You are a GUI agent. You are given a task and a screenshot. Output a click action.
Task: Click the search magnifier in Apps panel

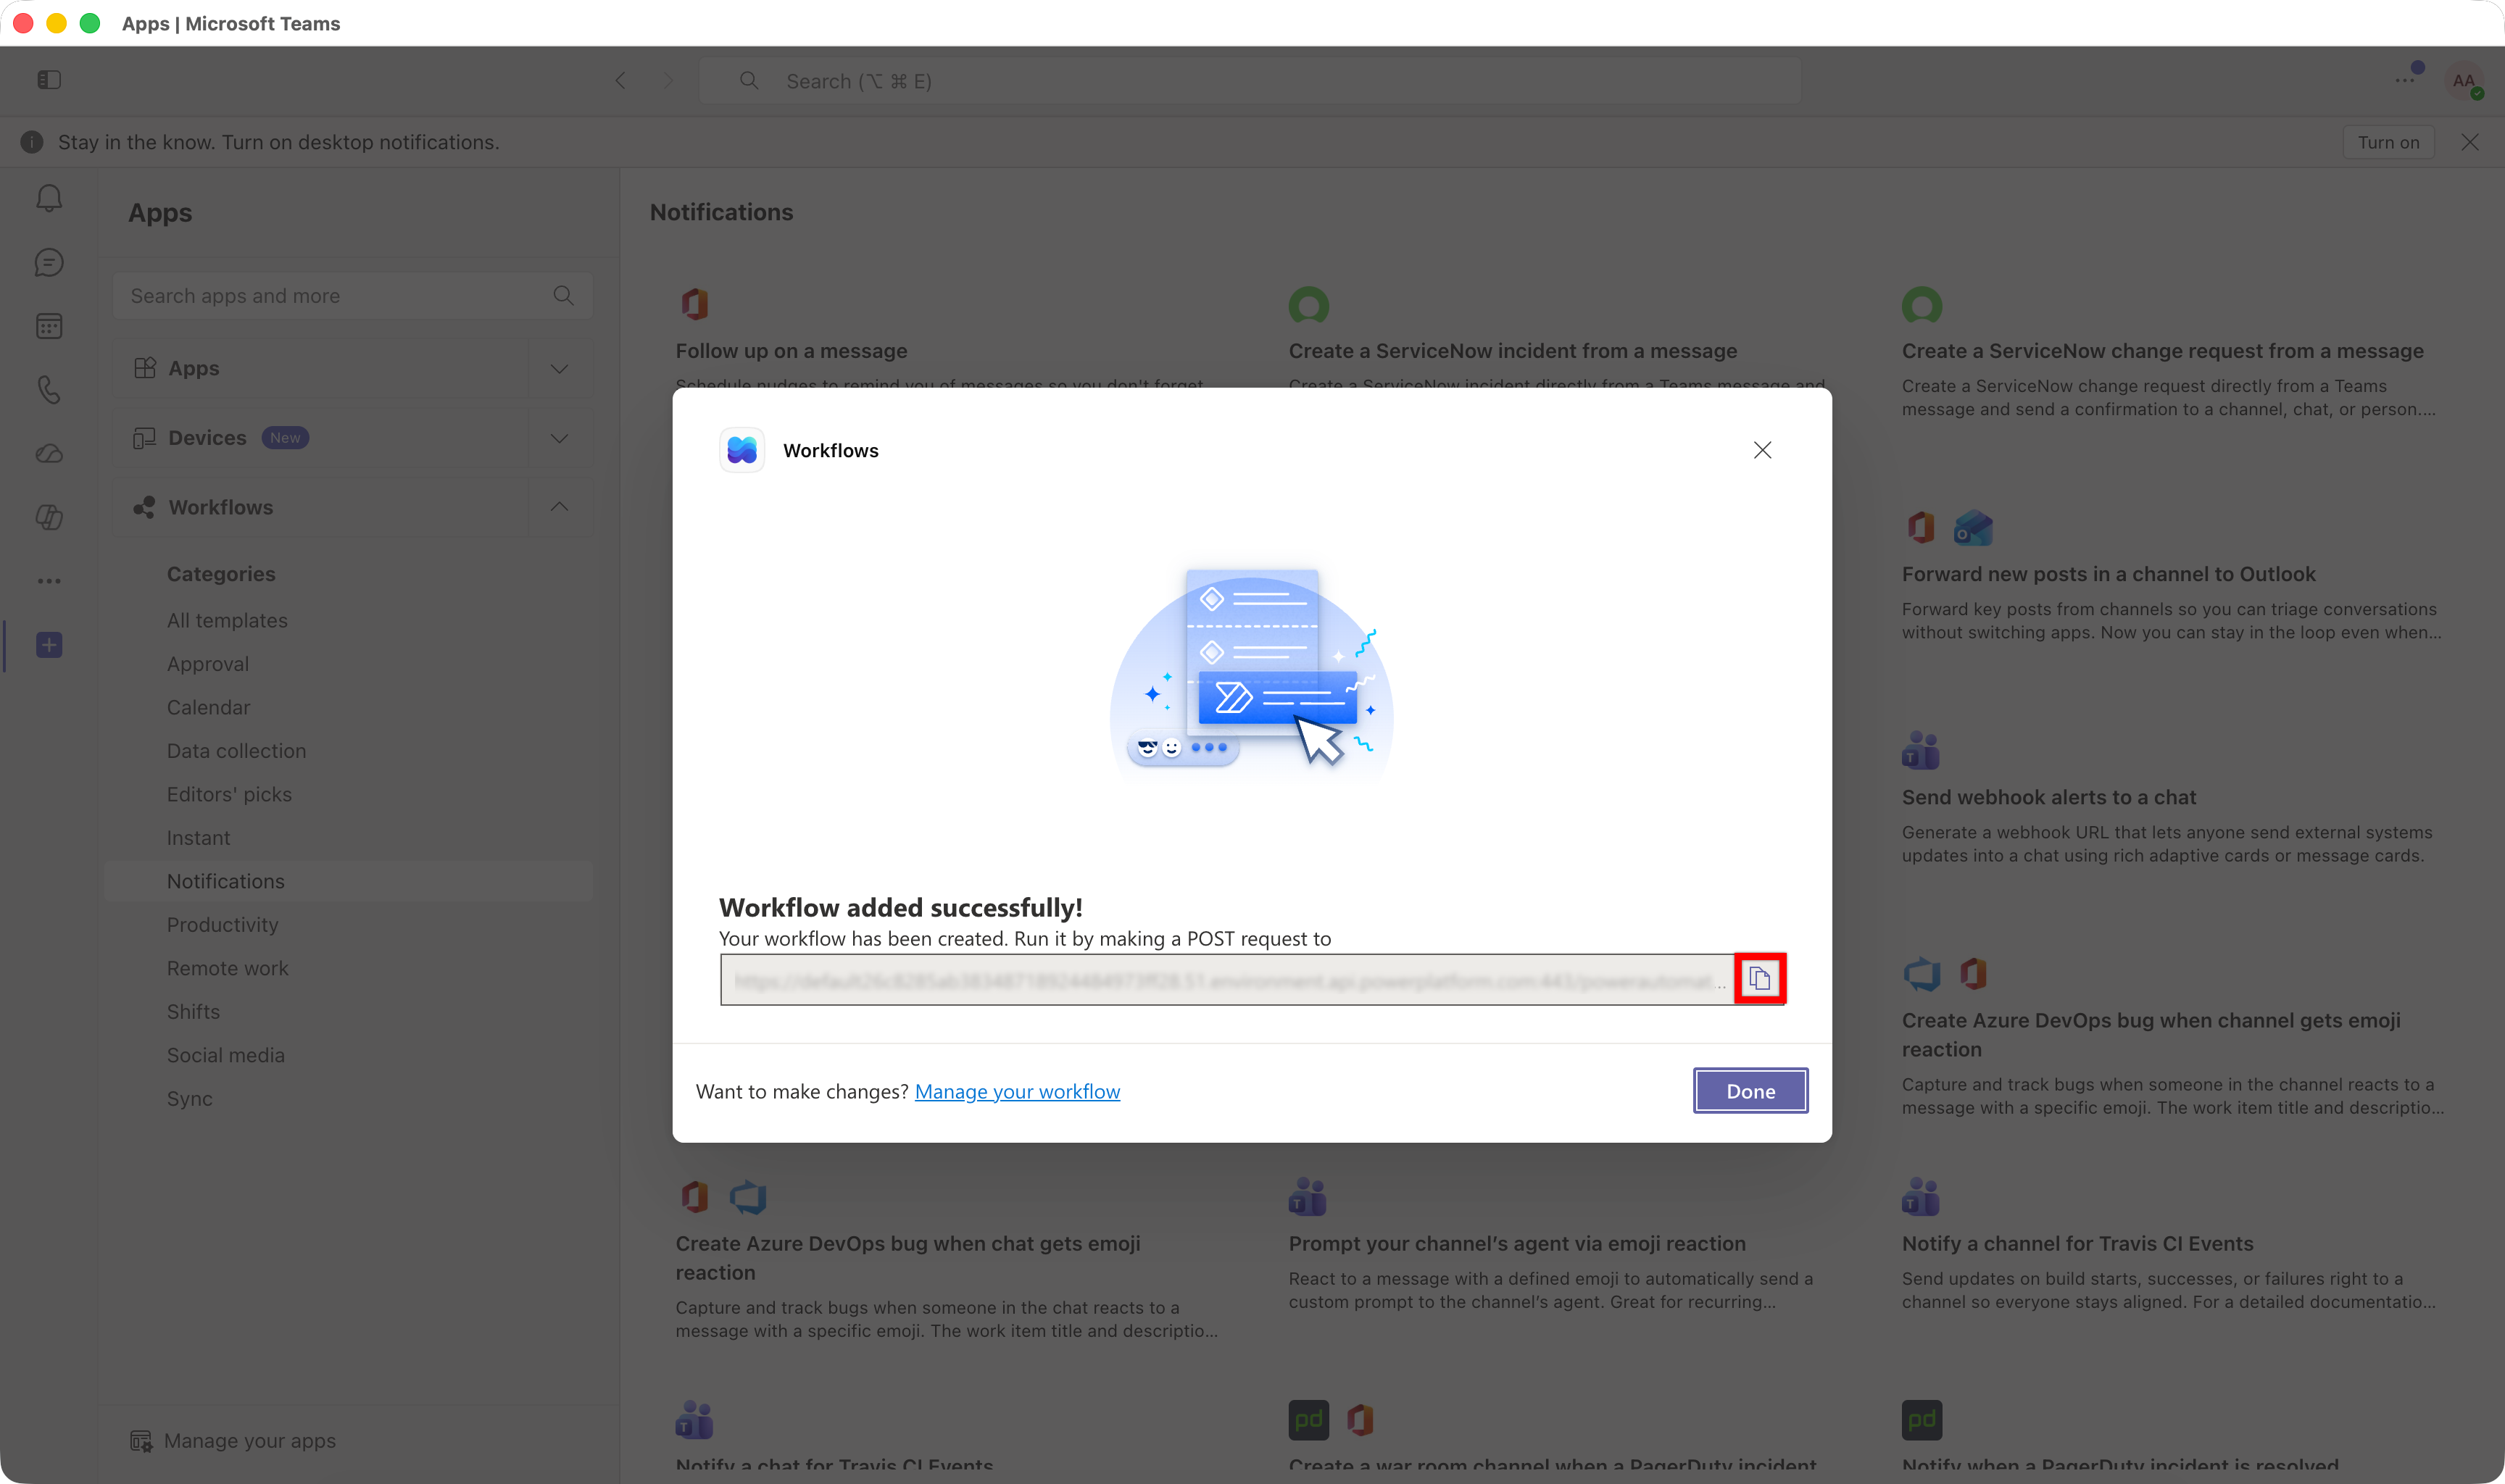[563, 296]
